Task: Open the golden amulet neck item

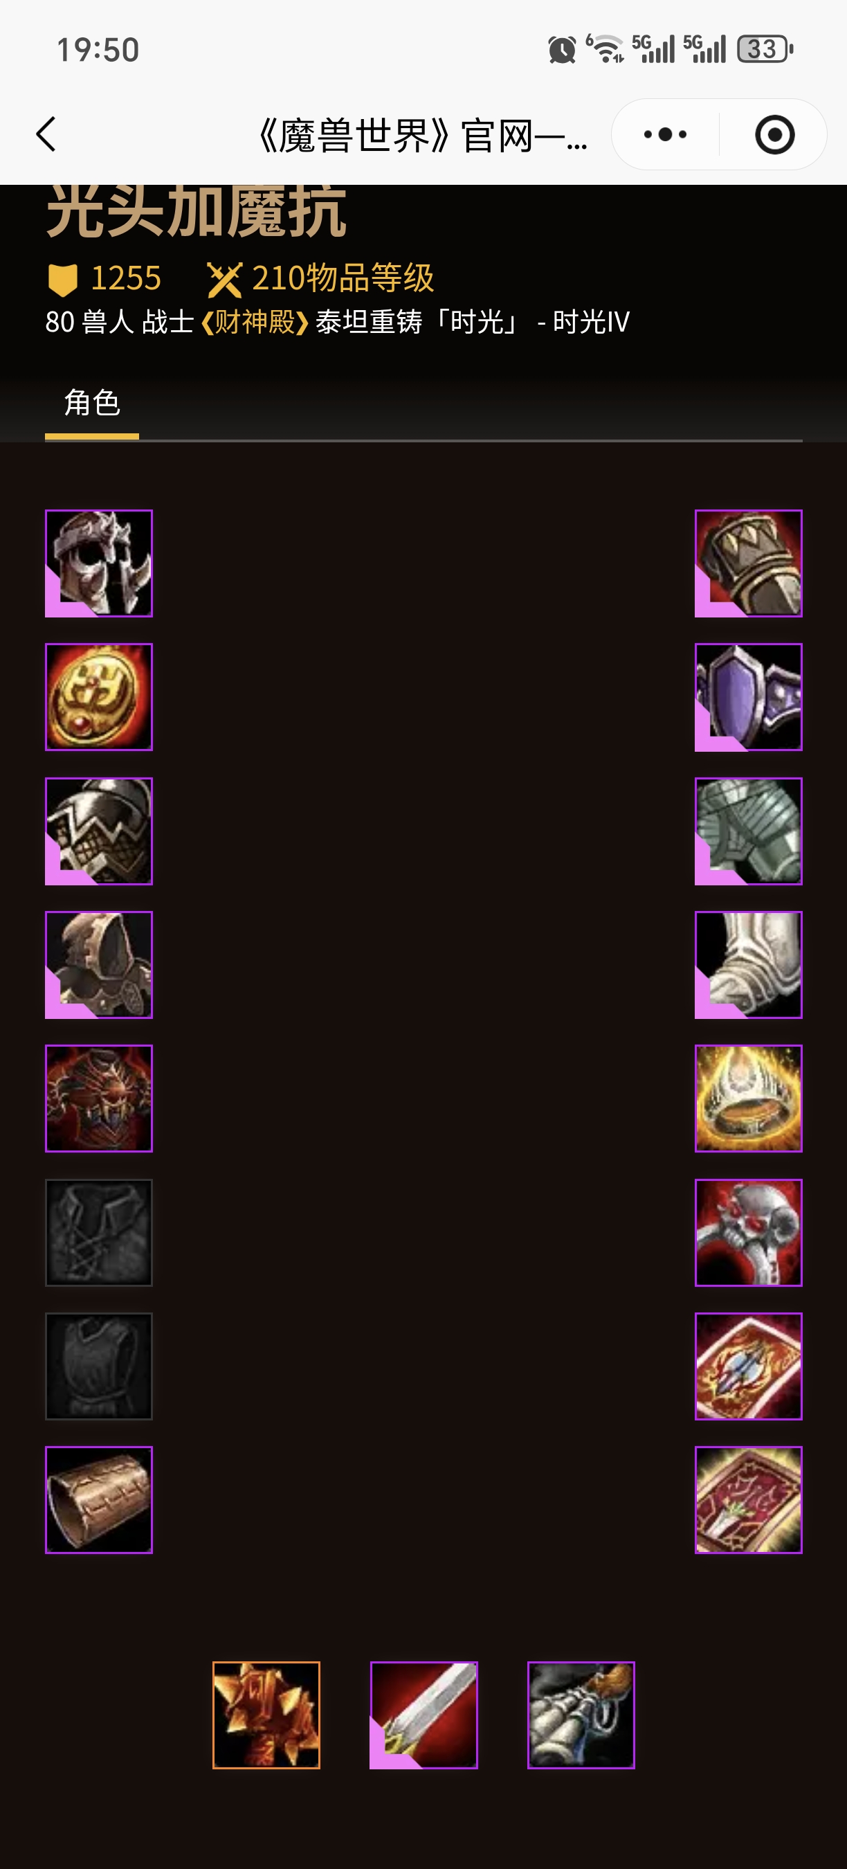Action: [99, 696]
